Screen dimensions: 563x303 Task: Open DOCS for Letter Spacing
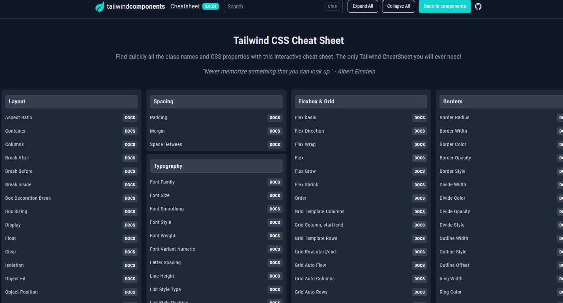pos(275,263)
